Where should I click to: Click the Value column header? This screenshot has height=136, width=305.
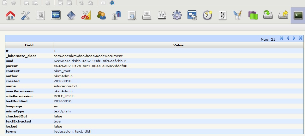point(178,45)
